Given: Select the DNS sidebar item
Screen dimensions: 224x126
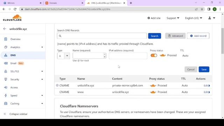Looking at the screenshot, I should 23,55.
